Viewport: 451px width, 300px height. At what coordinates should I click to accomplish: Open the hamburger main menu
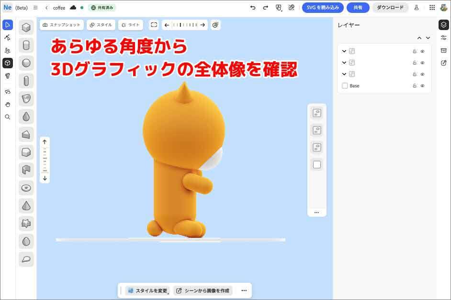35,8
